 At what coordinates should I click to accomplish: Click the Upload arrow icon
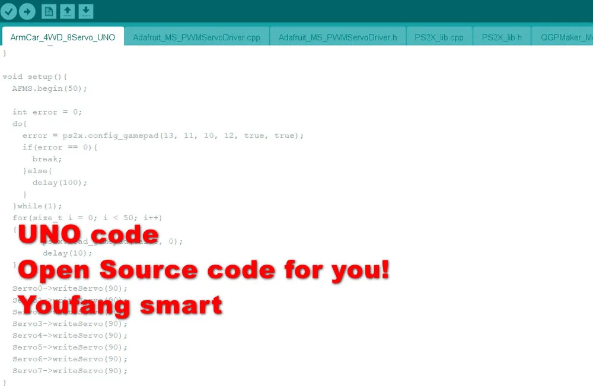tap(27, 11)
